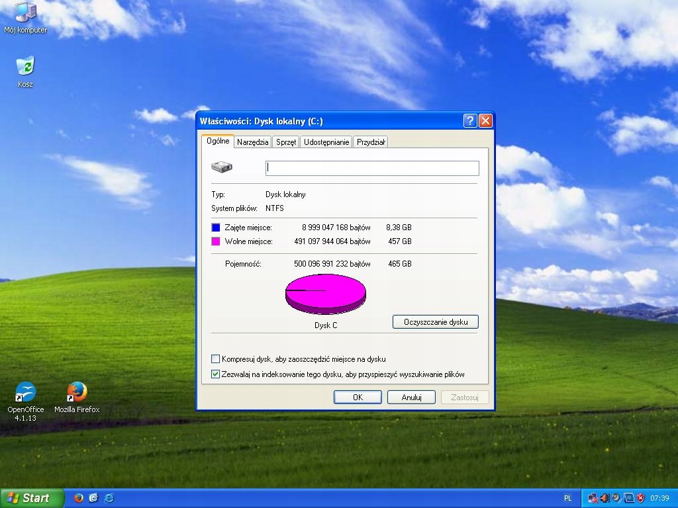Enable the Kompresuj dysk checkbox
Screen dimensions: 678x508
click(215, 359)
